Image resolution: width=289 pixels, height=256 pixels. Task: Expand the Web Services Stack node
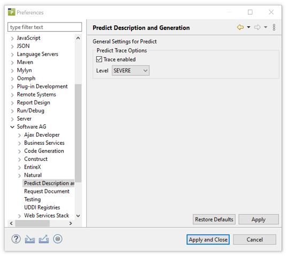(x=20, y=216)
